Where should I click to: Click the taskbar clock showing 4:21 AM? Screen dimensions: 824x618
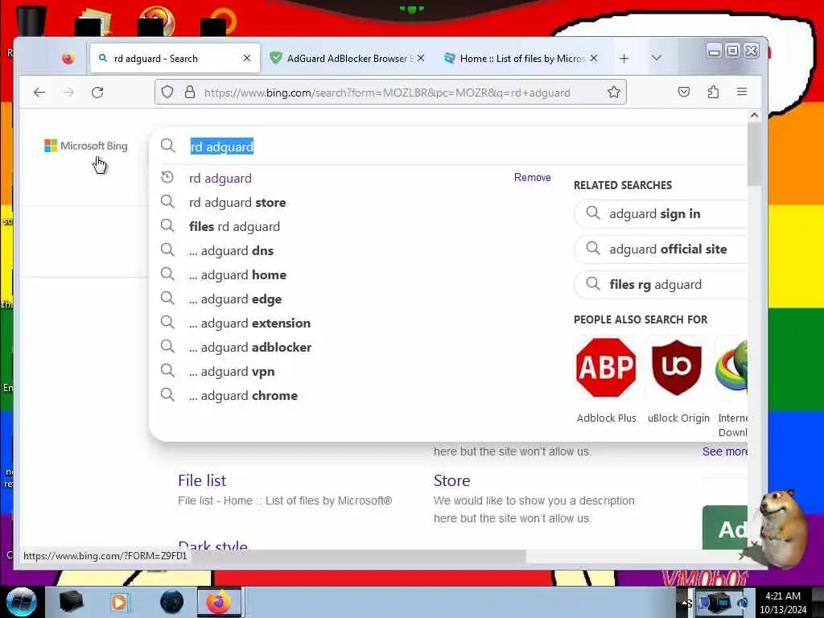782,603
